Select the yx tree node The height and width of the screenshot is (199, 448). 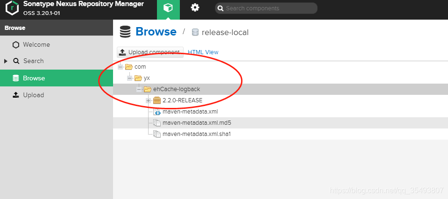point(147,78)
